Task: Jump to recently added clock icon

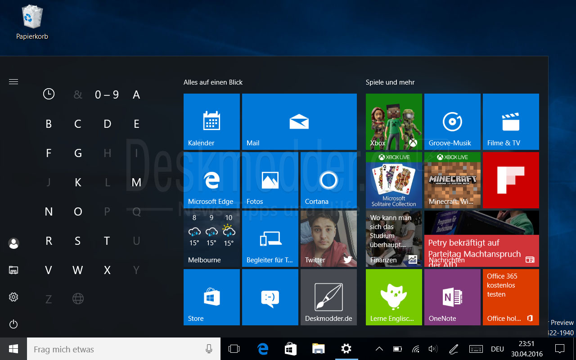Action: coord(49,94)
